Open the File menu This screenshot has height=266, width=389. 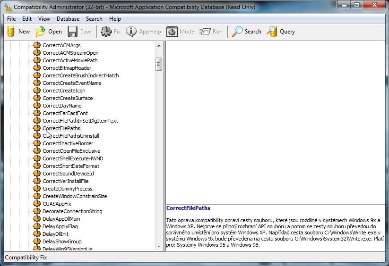coord(11,19)
